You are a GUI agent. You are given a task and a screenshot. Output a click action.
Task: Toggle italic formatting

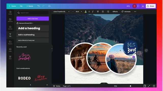(93, 12)
